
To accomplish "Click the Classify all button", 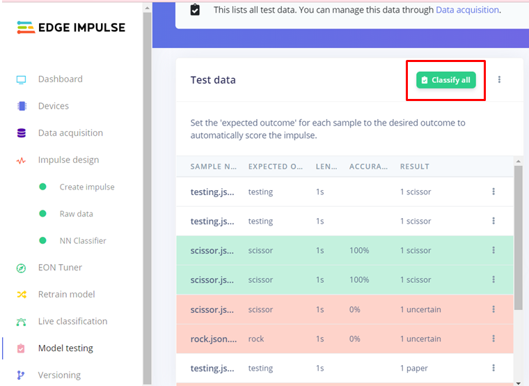I will click(x=446, y=80).
